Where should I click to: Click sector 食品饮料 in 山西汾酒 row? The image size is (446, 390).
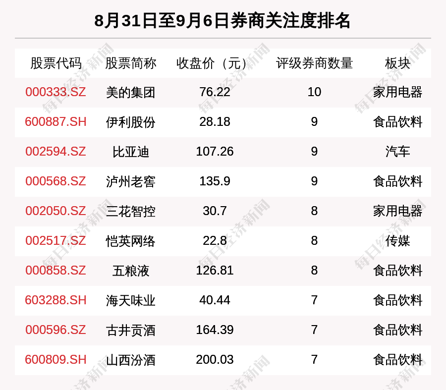click(x=397, y=360)
